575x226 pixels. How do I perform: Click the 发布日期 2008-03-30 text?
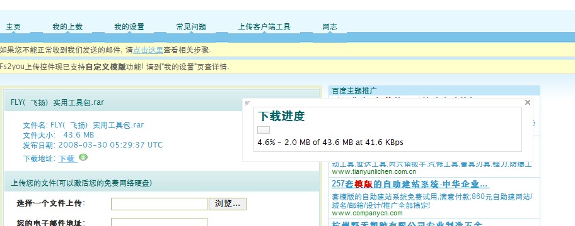[93, 145]
